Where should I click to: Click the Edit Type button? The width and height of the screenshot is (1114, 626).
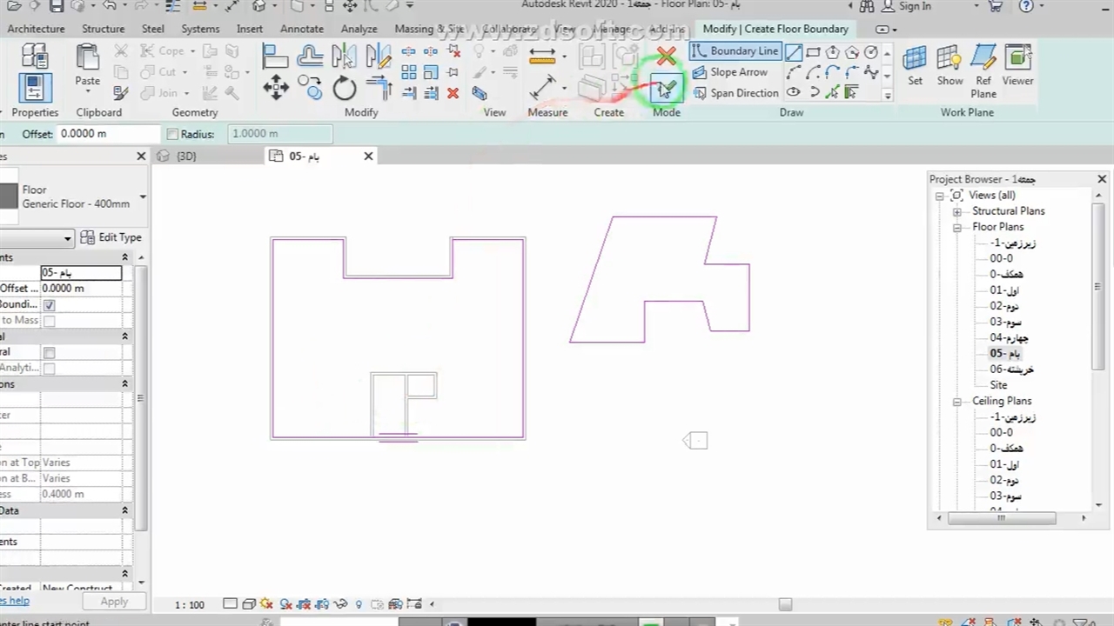[x=111, y=237]
